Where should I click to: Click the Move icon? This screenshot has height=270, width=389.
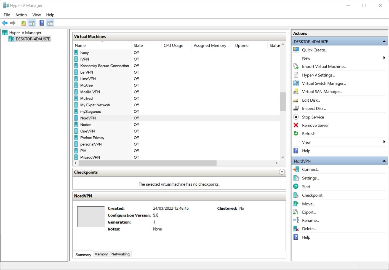pyautogui.click(x=296, y=204)
